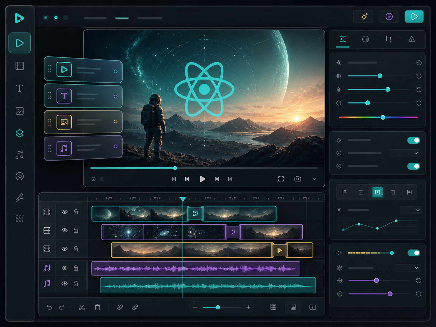Image resolution: width=436 pixels, height=327 pixels.
Task: Select the layers icon in left sidebar
Action: (20, 133)
